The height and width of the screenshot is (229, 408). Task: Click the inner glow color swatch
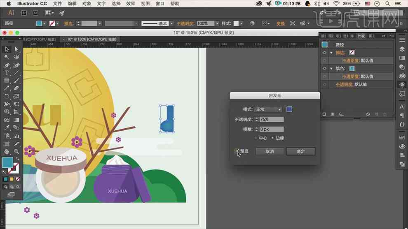(x=289, y=109)
